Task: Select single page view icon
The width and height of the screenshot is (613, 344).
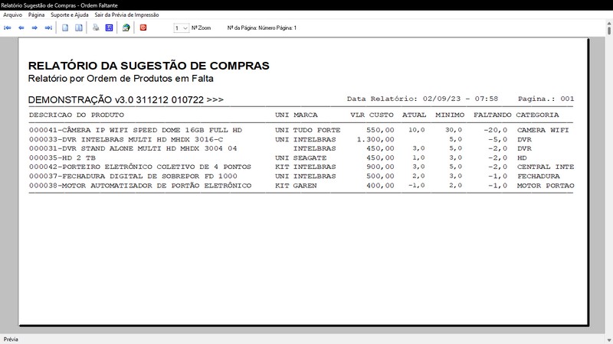Action: click(x=65, y=28)
